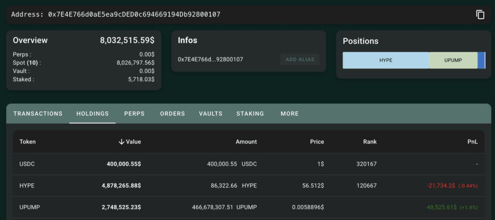
Task: Click the rank value 320167
Action: pyautogui.click(x=366, y=164)
